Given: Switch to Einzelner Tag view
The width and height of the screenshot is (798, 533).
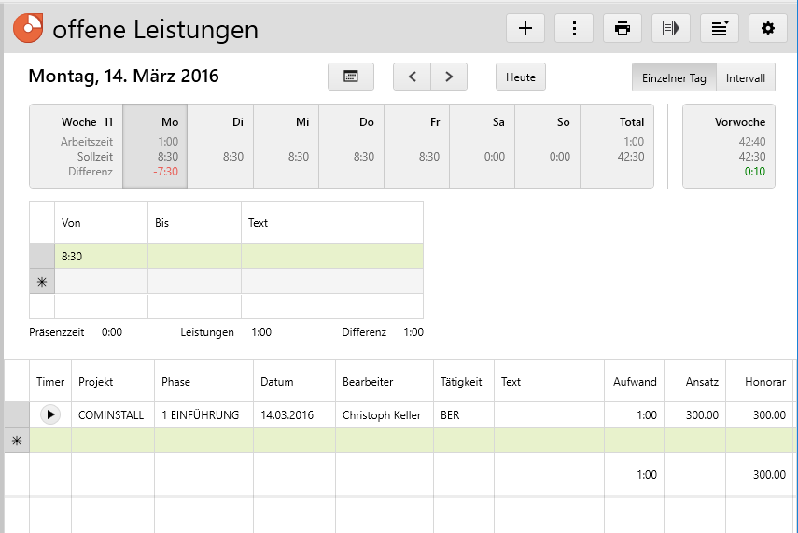Looking at the screenshot, I should point(674,77).
